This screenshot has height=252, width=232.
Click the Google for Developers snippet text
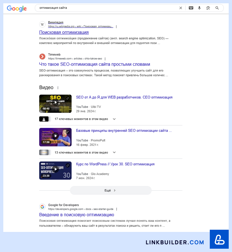click(x=105, y=223)
